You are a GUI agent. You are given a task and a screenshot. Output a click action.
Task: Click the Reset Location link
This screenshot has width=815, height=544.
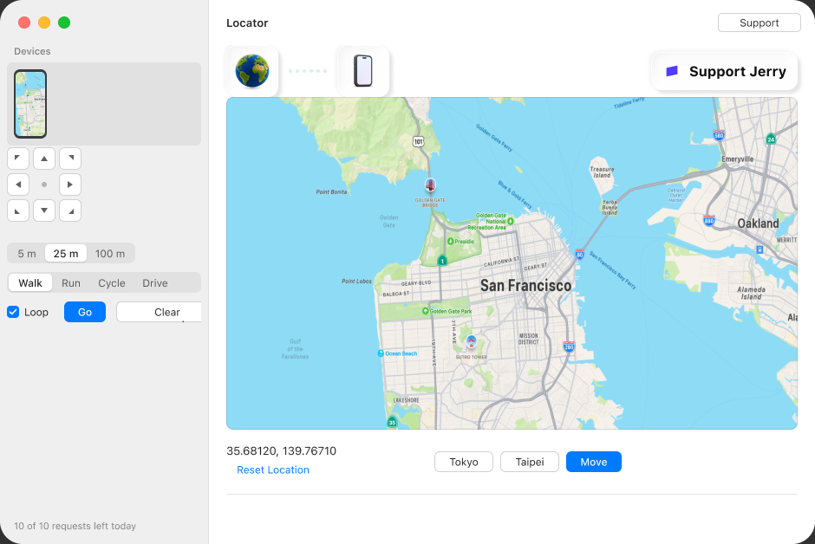pos(273,470)
